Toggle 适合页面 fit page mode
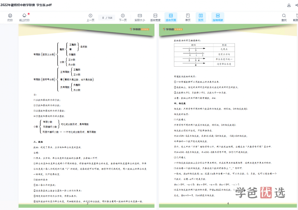This screenshot has width=298, height=210. tap(171, 17)
